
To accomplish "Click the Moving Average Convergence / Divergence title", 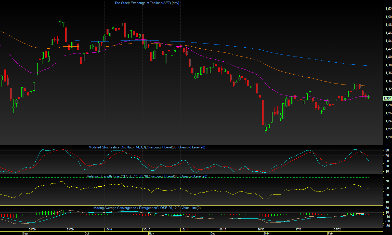I will [147, 208].
